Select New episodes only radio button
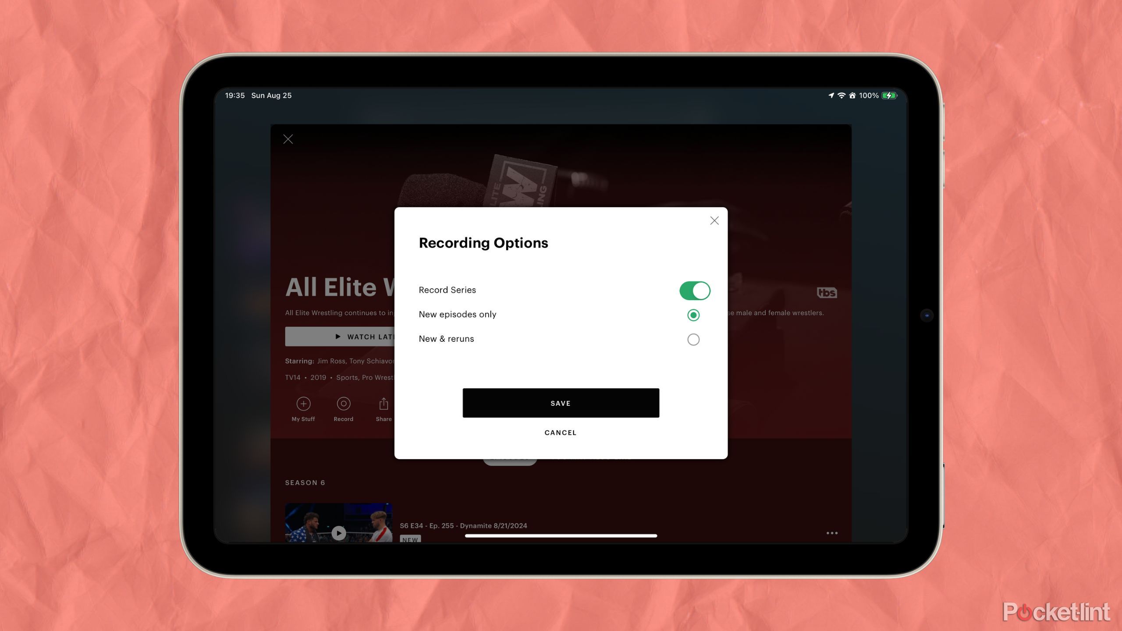This screenshot has height=631, width=1122. click(x=693, y=314)
